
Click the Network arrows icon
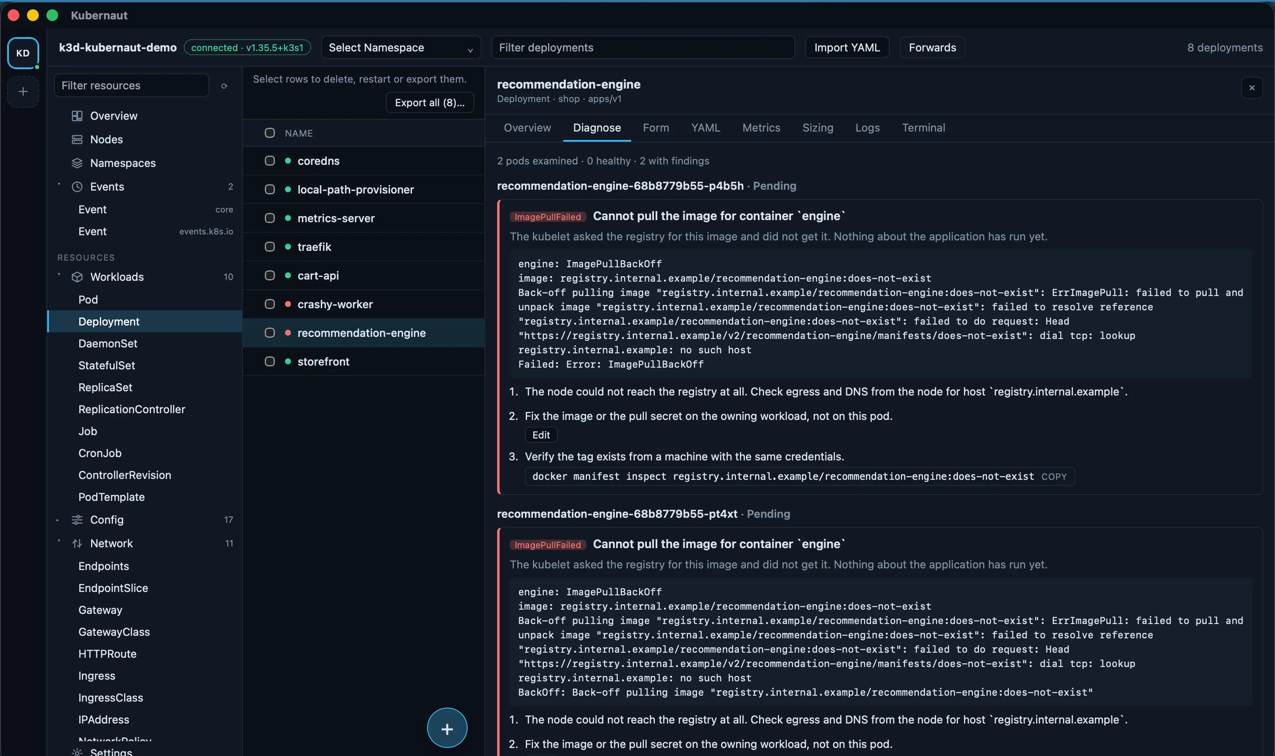click(77, 543)
